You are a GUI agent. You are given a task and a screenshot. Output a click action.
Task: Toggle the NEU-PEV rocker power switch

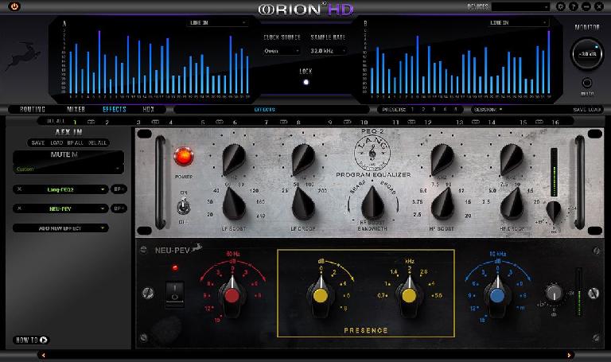point(174,293)
